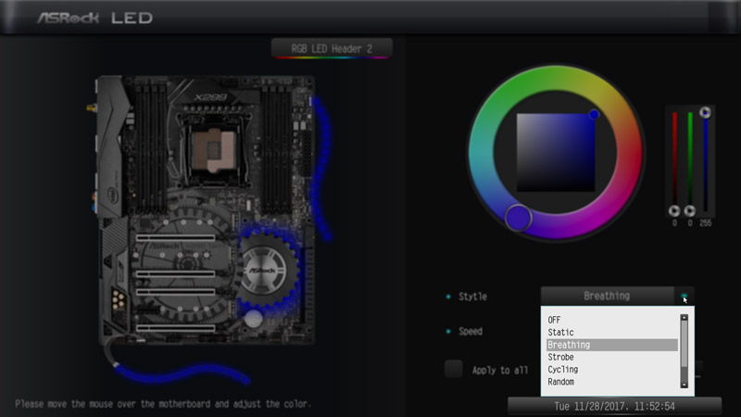Click the red channel slider knob
The image size is (741, 417).
(x=674, y=211)
